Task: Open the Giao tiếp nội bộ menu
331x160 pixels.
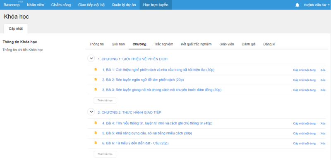Action: 91,5
